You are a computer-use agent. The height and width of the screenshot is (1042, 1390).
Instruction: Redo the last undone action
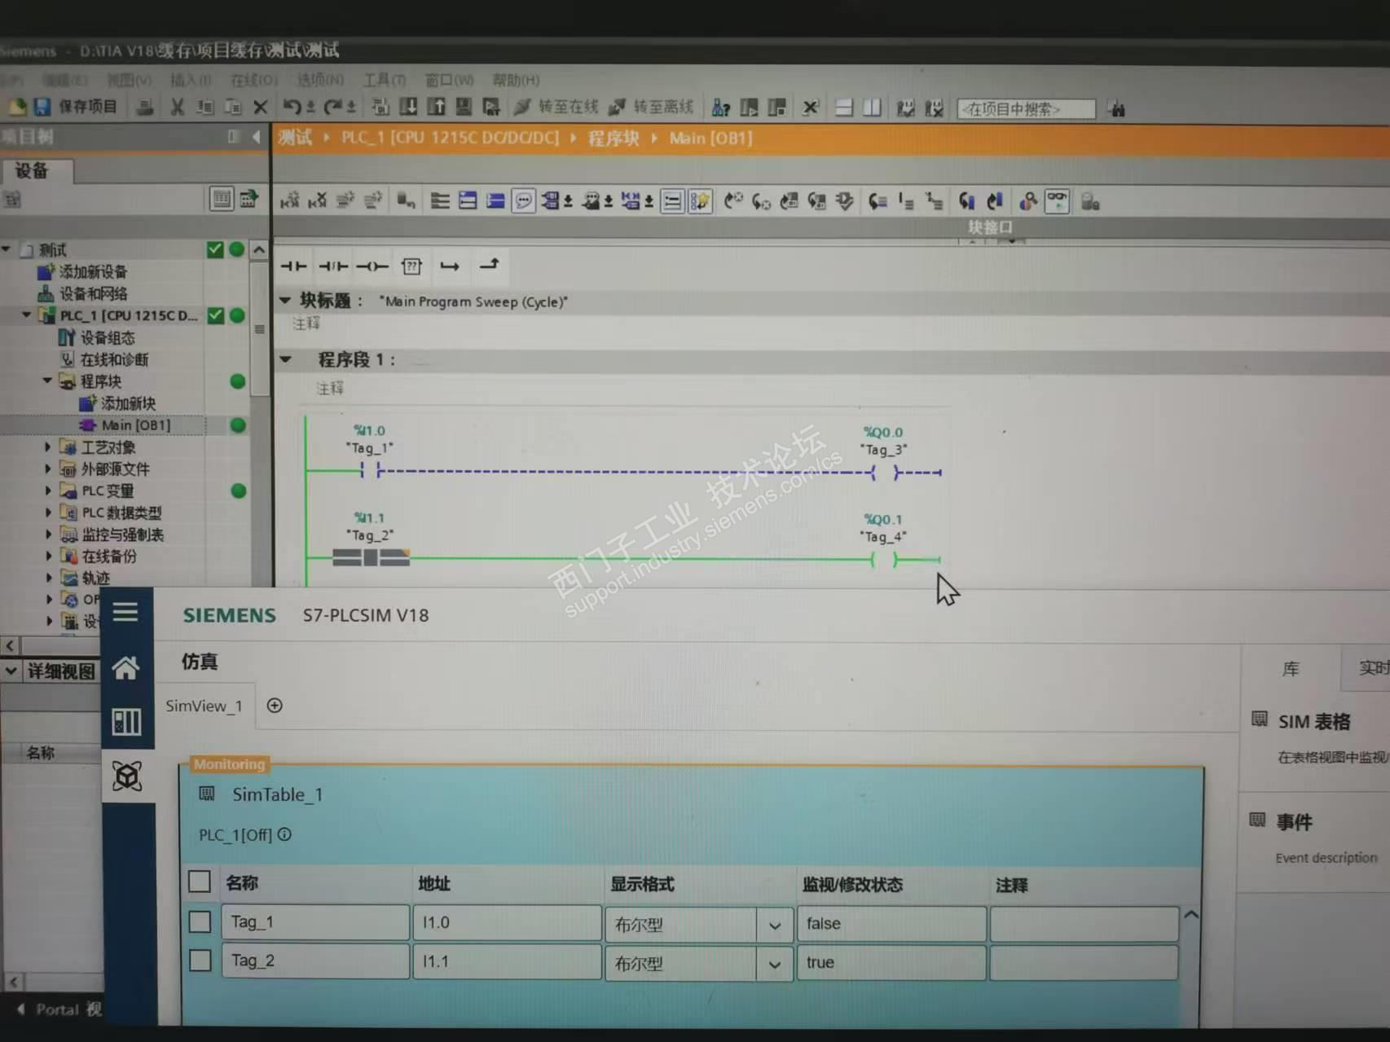coord(333,107)
